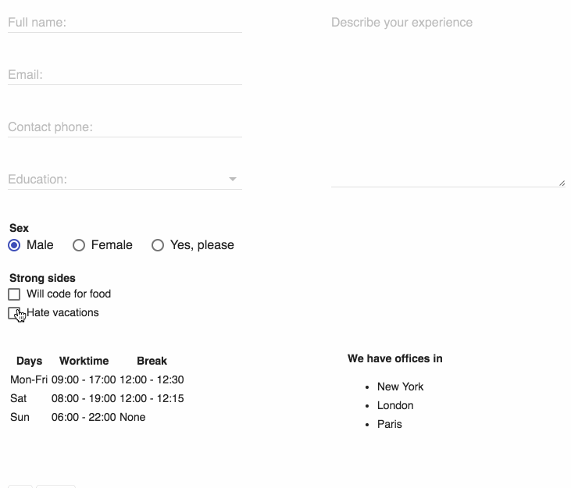
Task: Check the "Will code for food" checkbox
Action: coord(14,294)
